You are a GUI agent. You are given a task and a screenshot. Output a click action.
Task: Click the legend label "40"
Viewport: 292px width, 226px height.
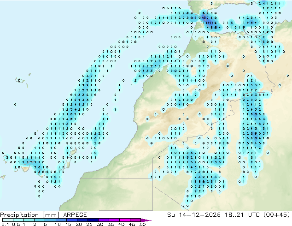(121, 224)
